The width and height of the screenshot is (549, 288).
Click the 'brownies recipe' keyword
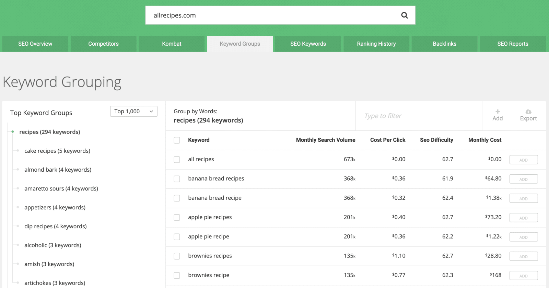click(x=209, y=275)
